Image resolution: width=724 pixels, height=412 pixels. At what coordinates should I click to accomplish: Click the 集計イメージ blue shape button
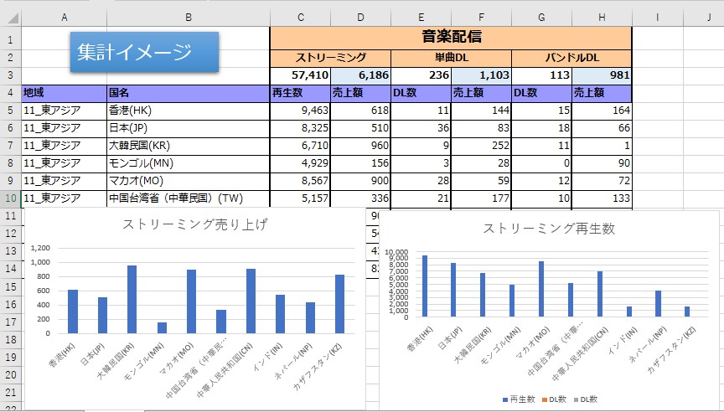tap(144, 52)
